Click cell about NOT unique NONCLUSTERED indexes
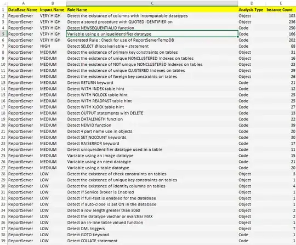Screen dimensions: 296x245 [152, 64]
